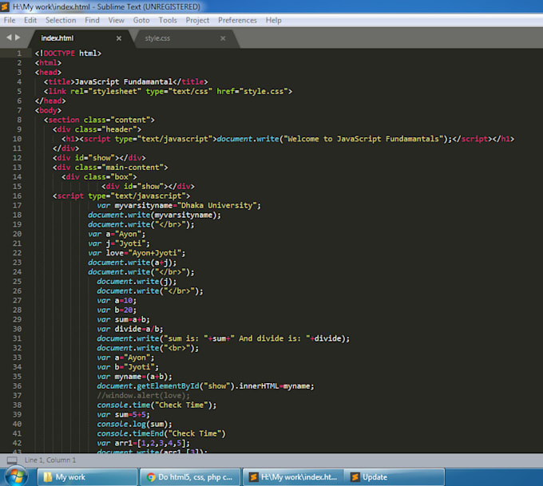Click the Welcome to JavaScript Fundamantals string
The width and height of the screenshot is (543, 486).
click(x=363, y=139)
